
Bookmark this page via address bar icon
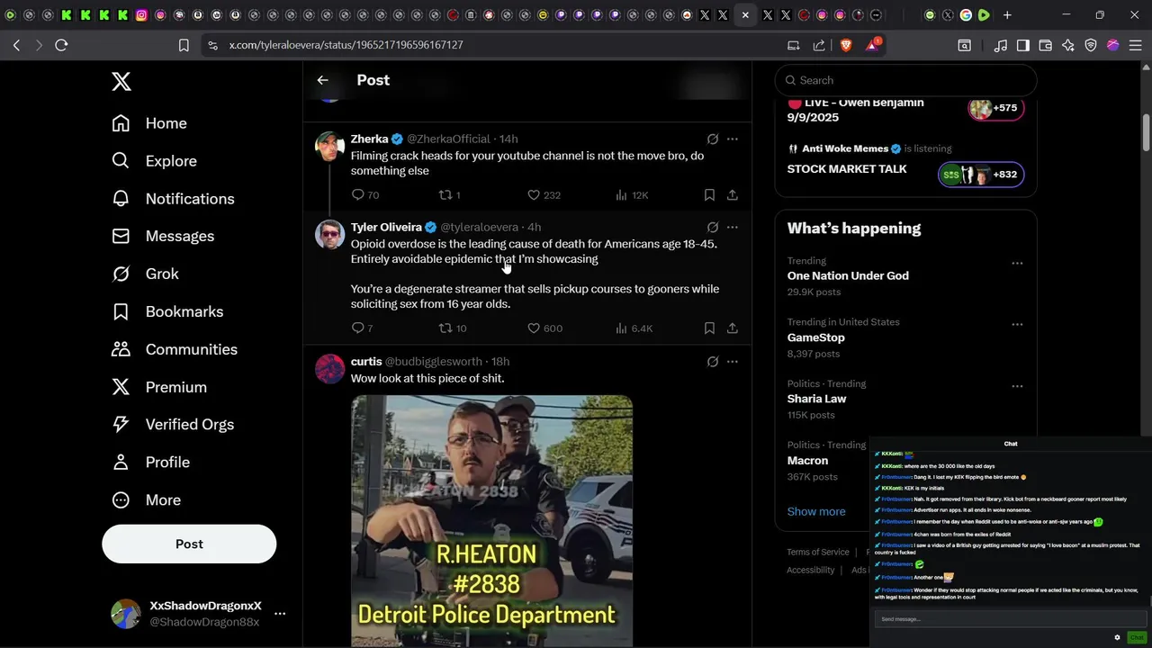[x=184, y=45]
